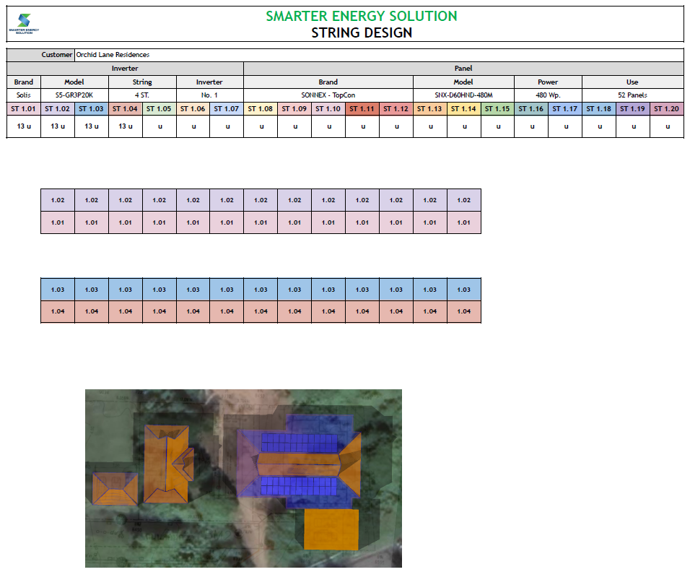Select the 'Model' header above SNX-D60HND-480M
Image resolution: width=690 pixels, height=572 pixels.
(463, 82)
